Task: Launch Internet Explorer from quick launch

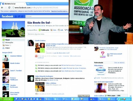Action: point(20,99)
